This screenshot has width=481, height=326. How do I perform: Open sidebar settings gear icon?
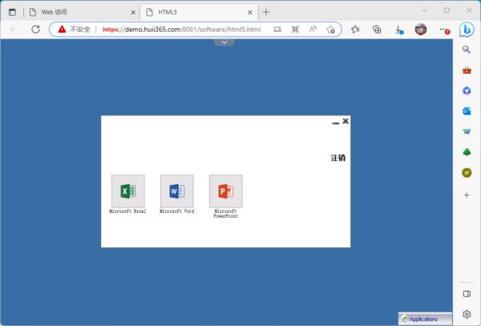pyautogui.click(x=467, y=314)
